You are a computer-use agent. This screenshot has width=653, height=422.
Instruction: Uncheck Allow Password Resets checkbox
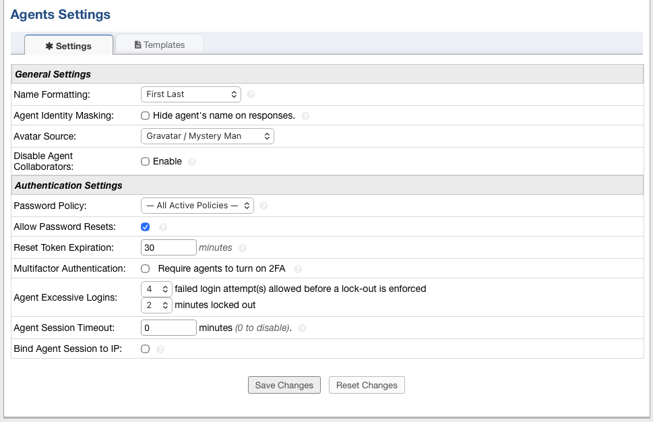(145, 227)
